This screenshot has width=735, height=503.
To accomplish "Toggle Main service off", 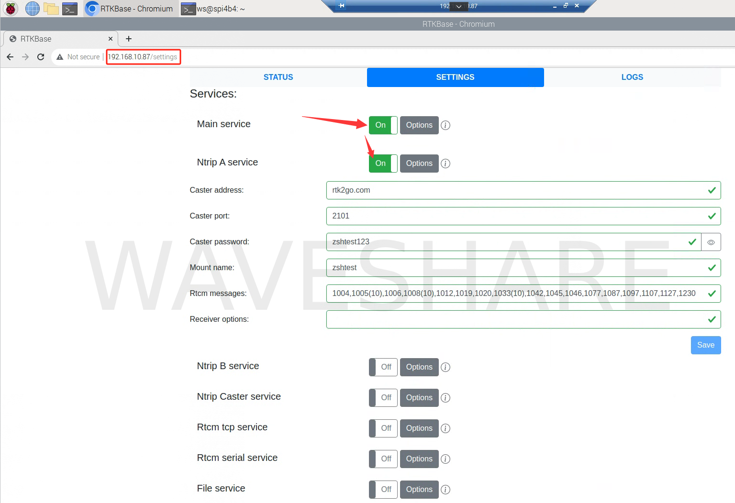I will pos(383,125).
